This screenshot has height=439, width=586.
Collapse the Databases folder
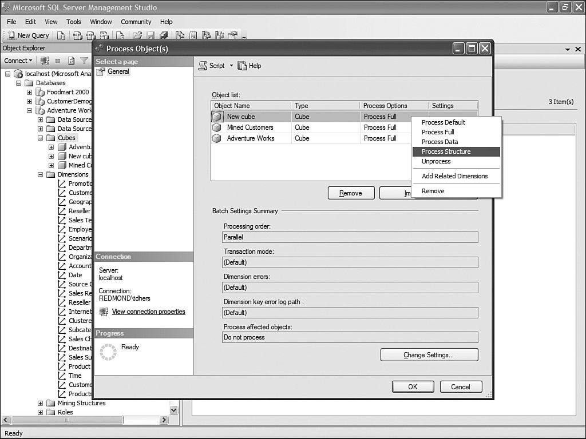click(18, 83)
